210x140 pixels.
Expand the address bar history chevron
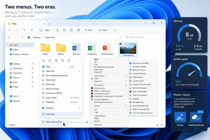(x=120, y=38)
